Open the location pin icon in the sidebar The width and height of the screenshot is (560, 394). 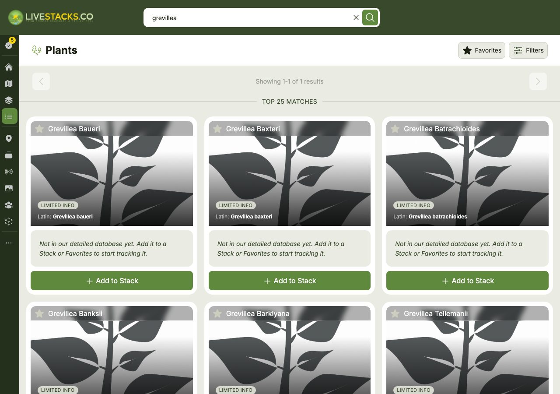tap(9, 138)
